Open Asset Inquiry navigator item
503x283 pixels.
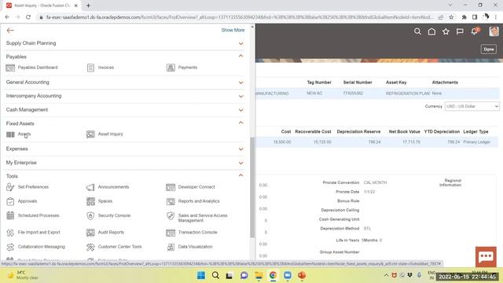pyautogui.click(x=110, y=134)
